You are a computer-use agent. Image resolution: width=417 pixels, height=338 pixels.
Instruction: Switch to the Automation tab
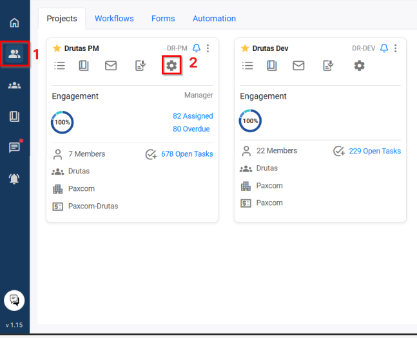pos(214,19)
